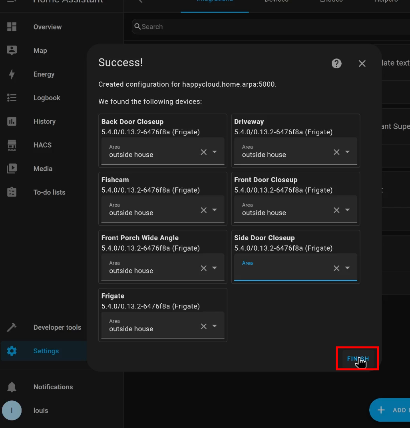Viewport: 410px width, 428px height.
Task: Click the Add integration button
Action: [390, 410]
